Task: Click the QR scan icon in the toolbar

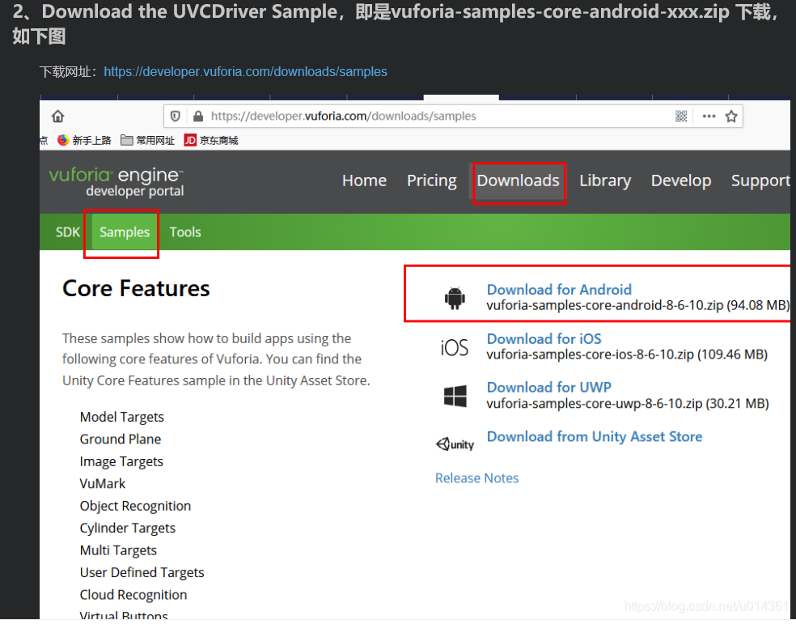Action: (x=682, y=116)
